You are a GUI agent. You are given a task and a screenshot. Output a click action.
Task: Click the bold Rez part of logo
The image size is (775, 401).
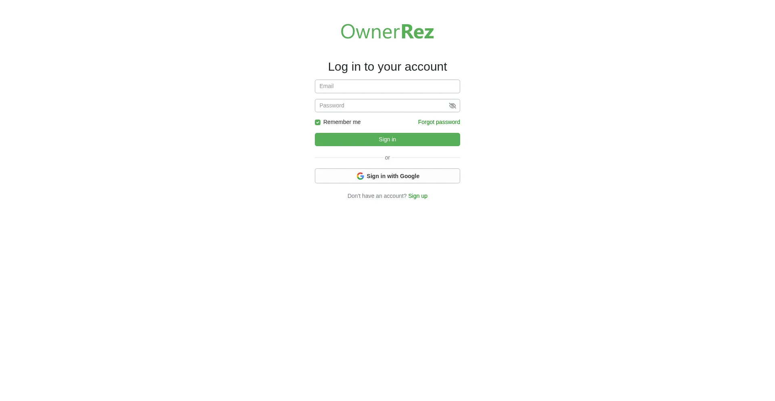point(417,31)
